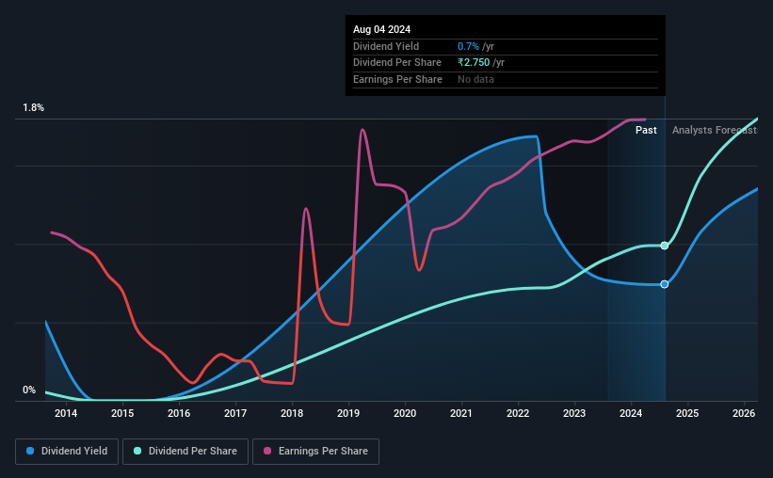
Task: Click the teal Dividend Per Share legend dot
Action: tap(137, 451)
